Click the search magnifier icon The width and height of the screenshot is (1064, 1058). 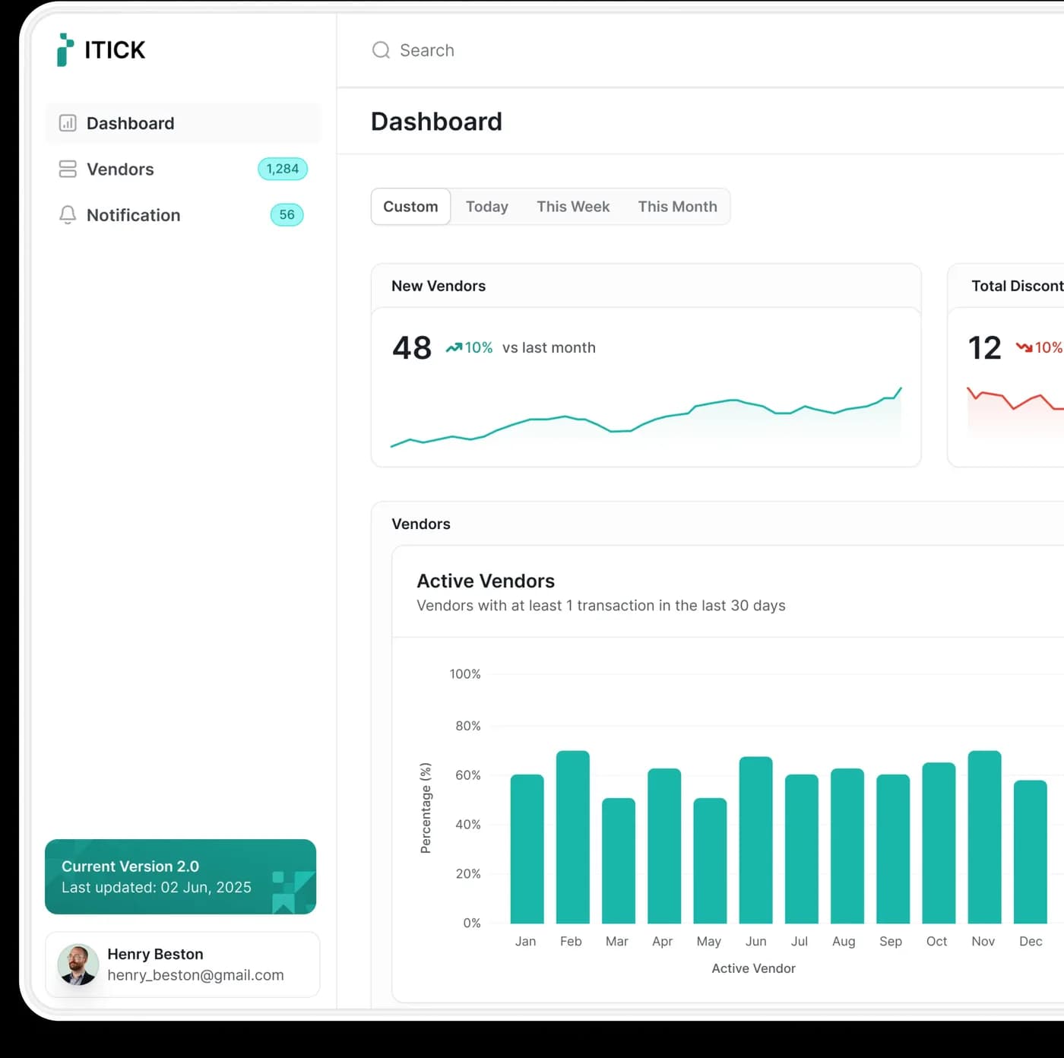pos(381,50)
